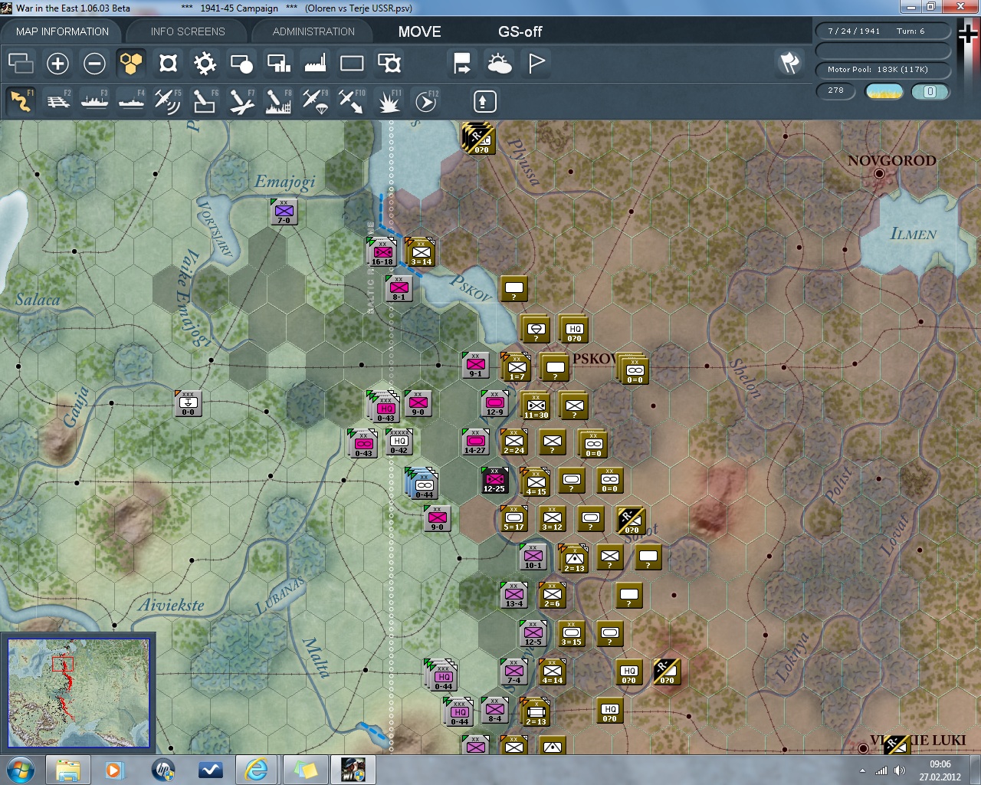Image resolution: width=981 pixels, height=785 pixels.
Task: Select Rail mode (F2) icon
Action: [x=58, y=100]
